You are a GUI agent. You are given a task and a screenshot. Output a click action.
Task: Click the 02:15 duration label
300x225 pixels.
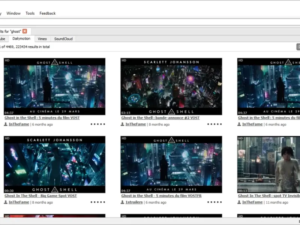(126, 113)
